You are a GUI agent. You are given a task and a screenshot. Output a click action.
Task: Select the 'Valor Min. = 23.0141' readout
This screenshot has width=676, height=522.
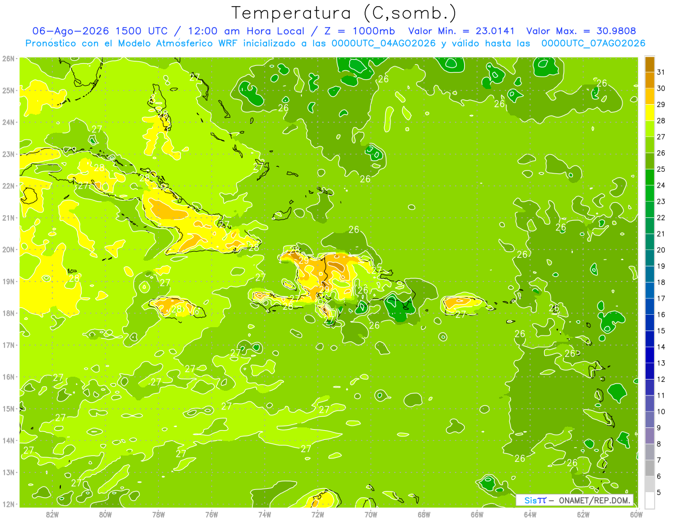point(462,31)
